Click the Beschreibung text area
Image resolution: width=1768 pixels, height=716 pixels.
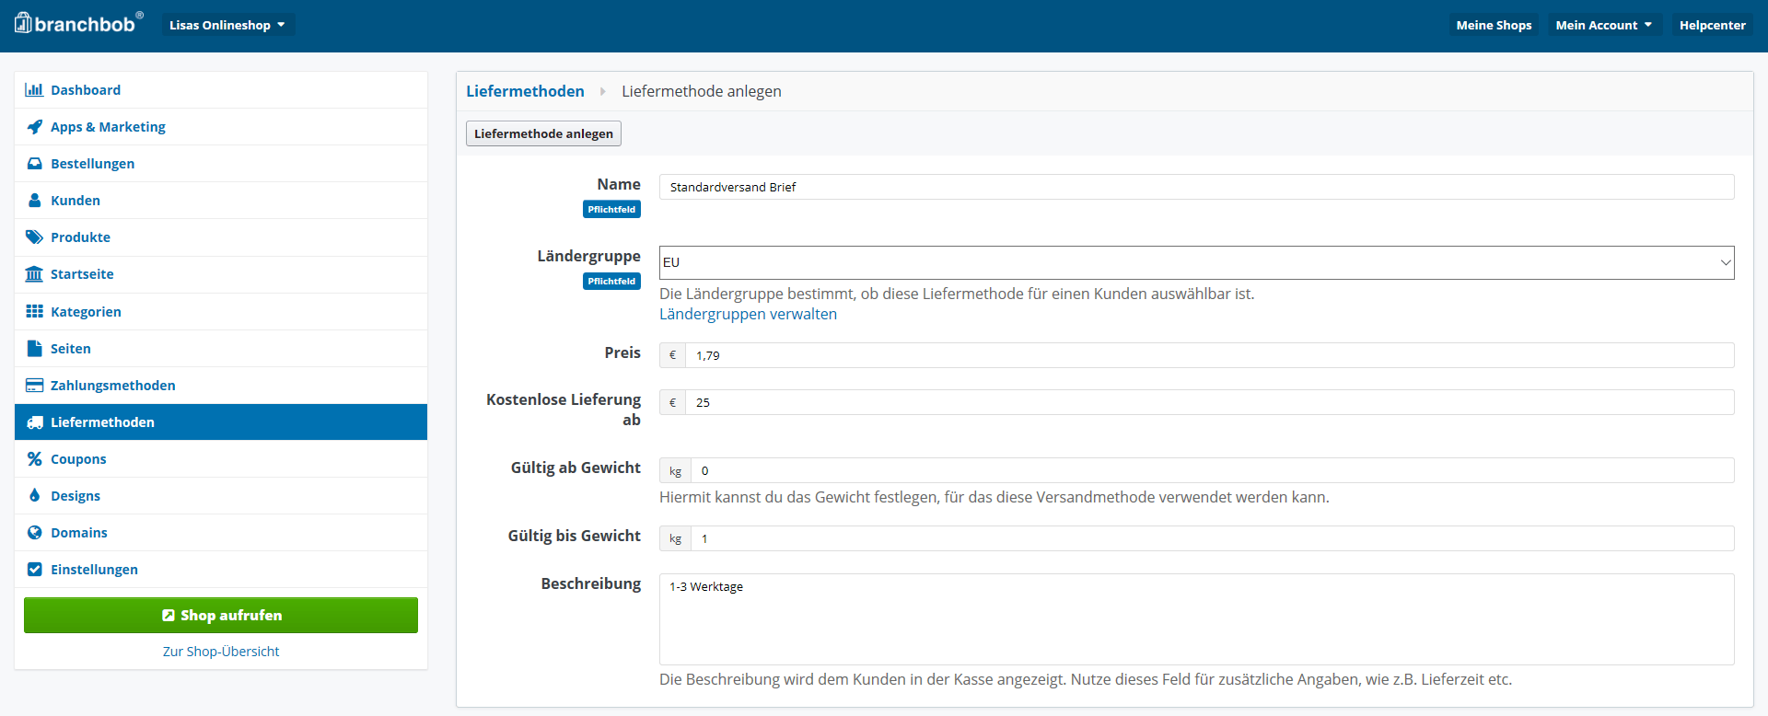(x=1196, y=619)
